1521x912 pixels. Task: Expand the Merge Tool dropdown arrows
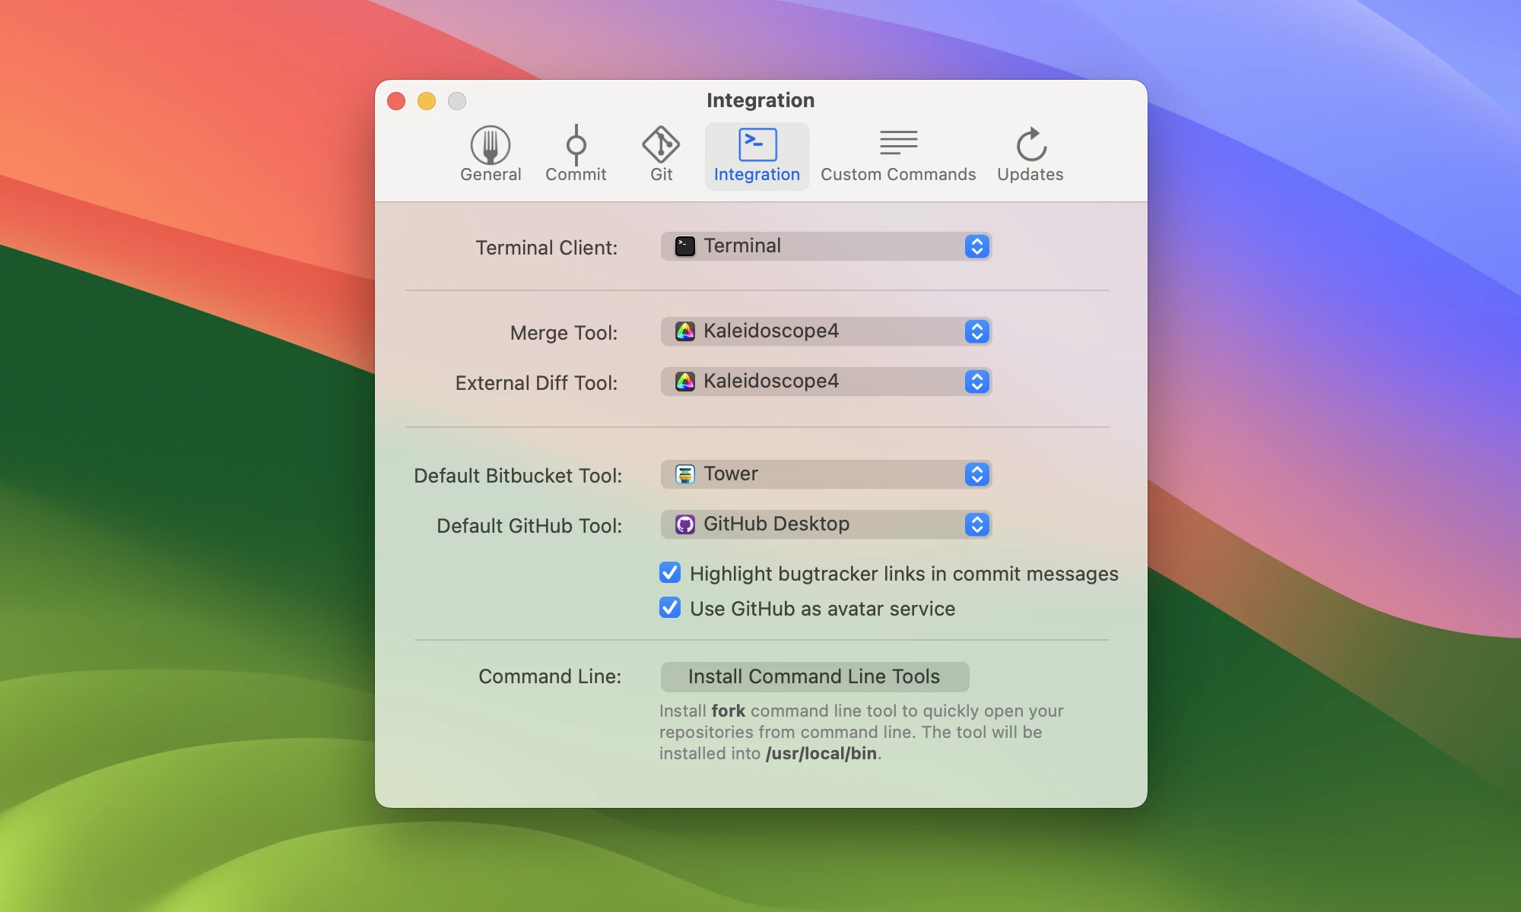click(x=976, y=331)
